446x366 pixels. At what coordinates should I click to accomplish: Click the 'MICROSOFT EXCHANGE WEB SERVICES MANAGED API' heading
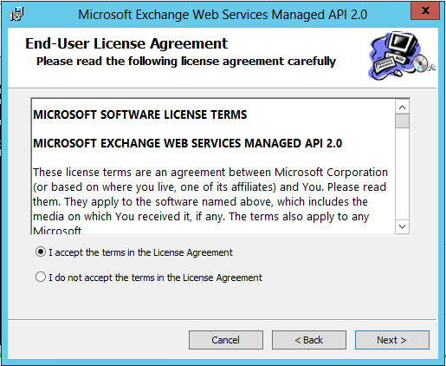[x=188, y=143]
